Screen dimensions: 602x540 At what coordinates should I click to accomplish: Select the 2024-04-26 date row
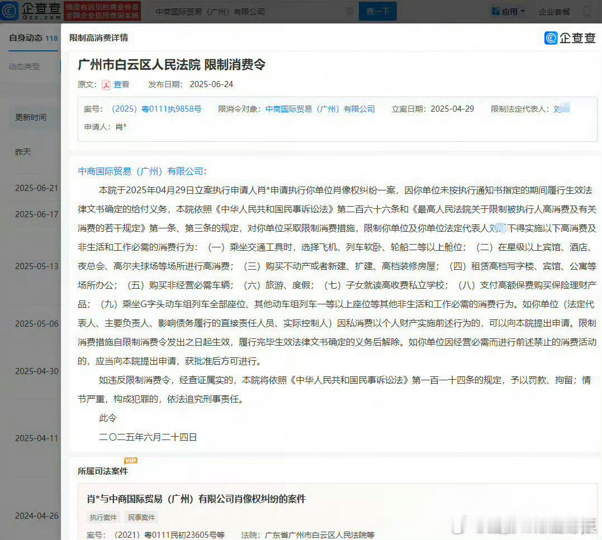pyautogui.click(x=37, y=516)
